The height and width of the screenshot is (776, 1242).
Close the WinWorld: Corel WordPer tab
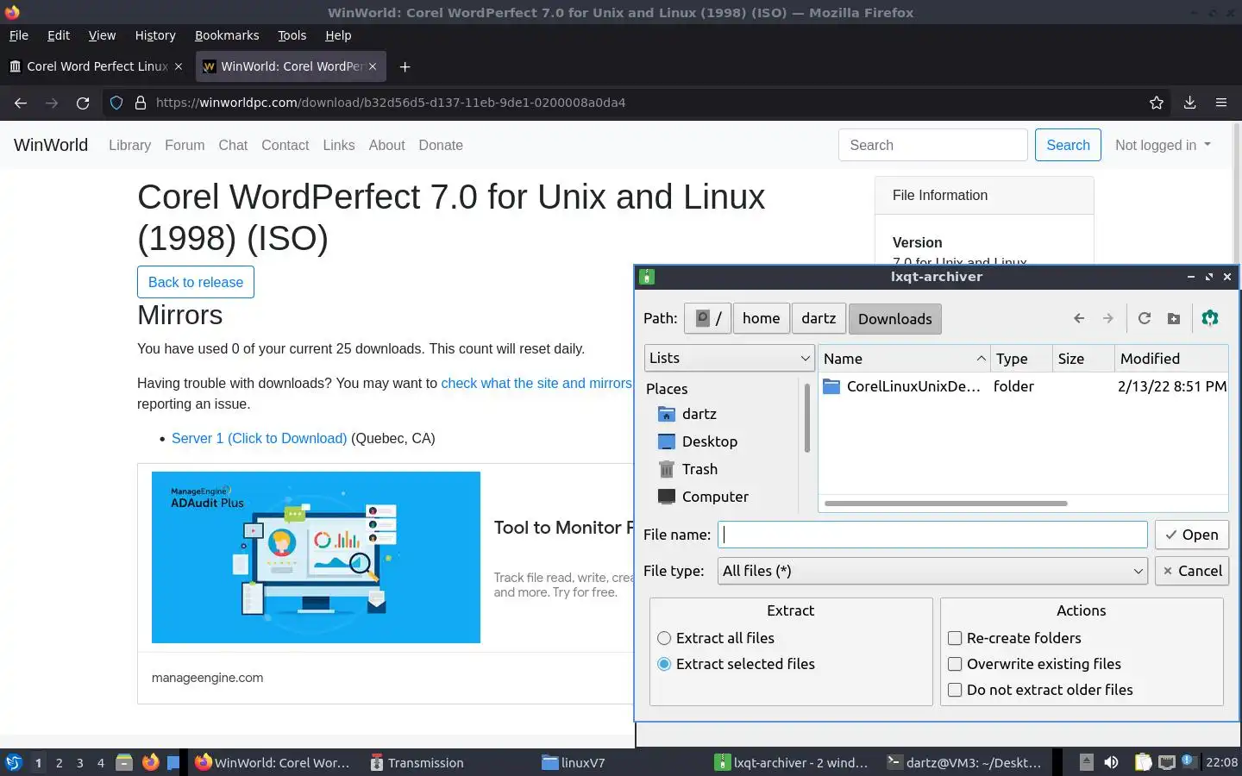(x=373, y=66)
